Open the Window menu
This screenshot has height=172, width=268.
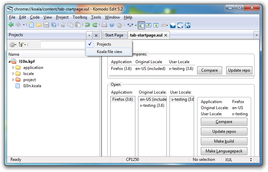tap(112, 17)
